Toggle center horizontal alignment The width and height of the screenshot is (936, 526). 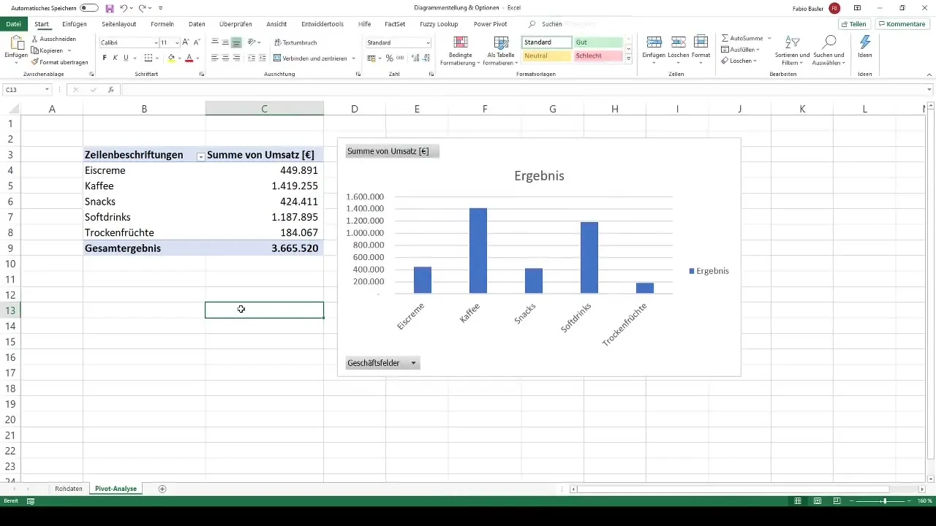click(225, 58)
